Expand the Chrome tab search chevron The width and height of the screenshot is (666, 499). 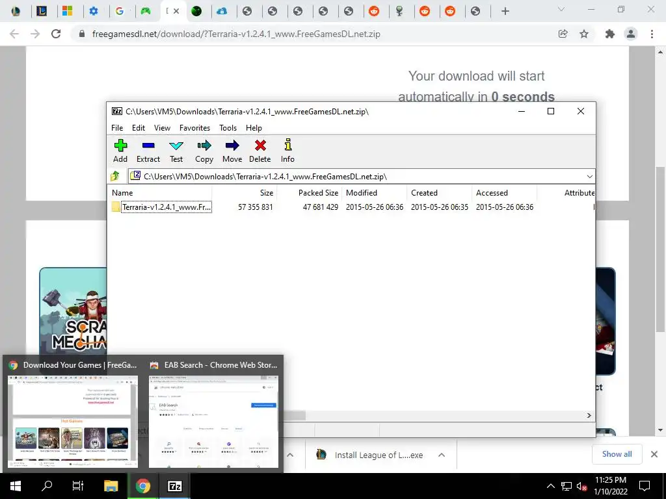[561, 9]
